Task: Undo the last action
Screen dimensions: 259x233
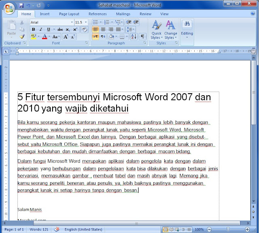Action: click(28, 5)
